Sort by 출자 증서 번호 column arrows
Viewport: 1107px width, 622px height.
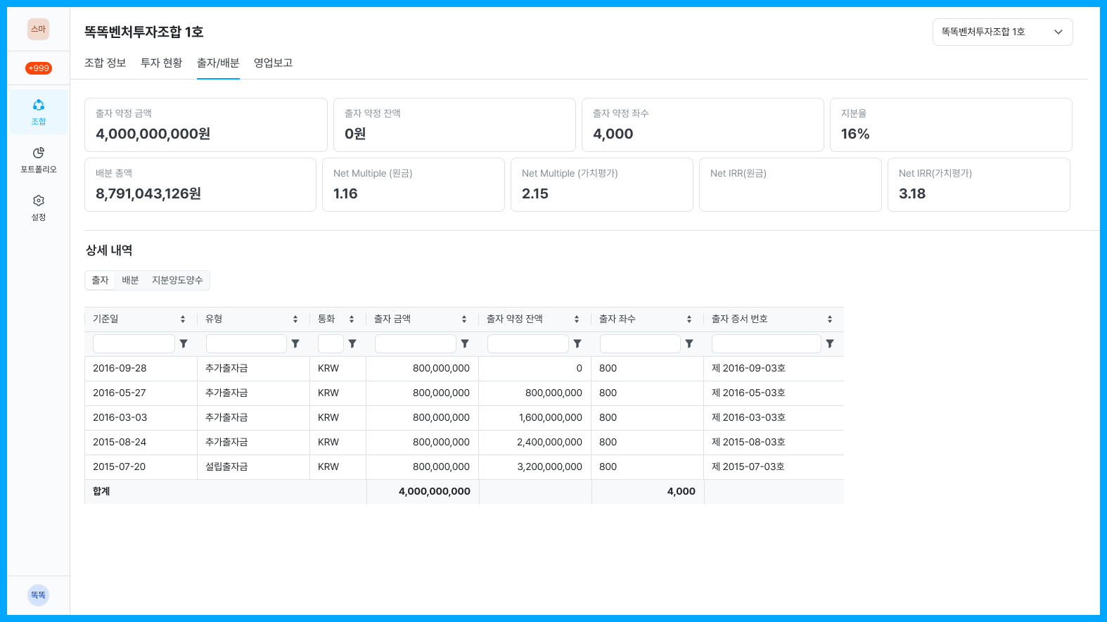[830, 319]
